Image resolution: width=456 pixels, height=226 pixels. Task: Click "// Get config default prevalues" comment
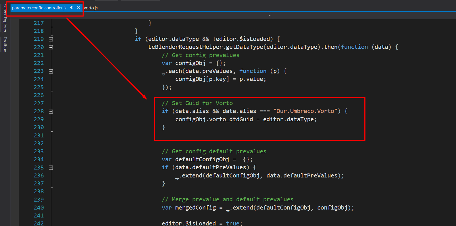click(214, 151)
